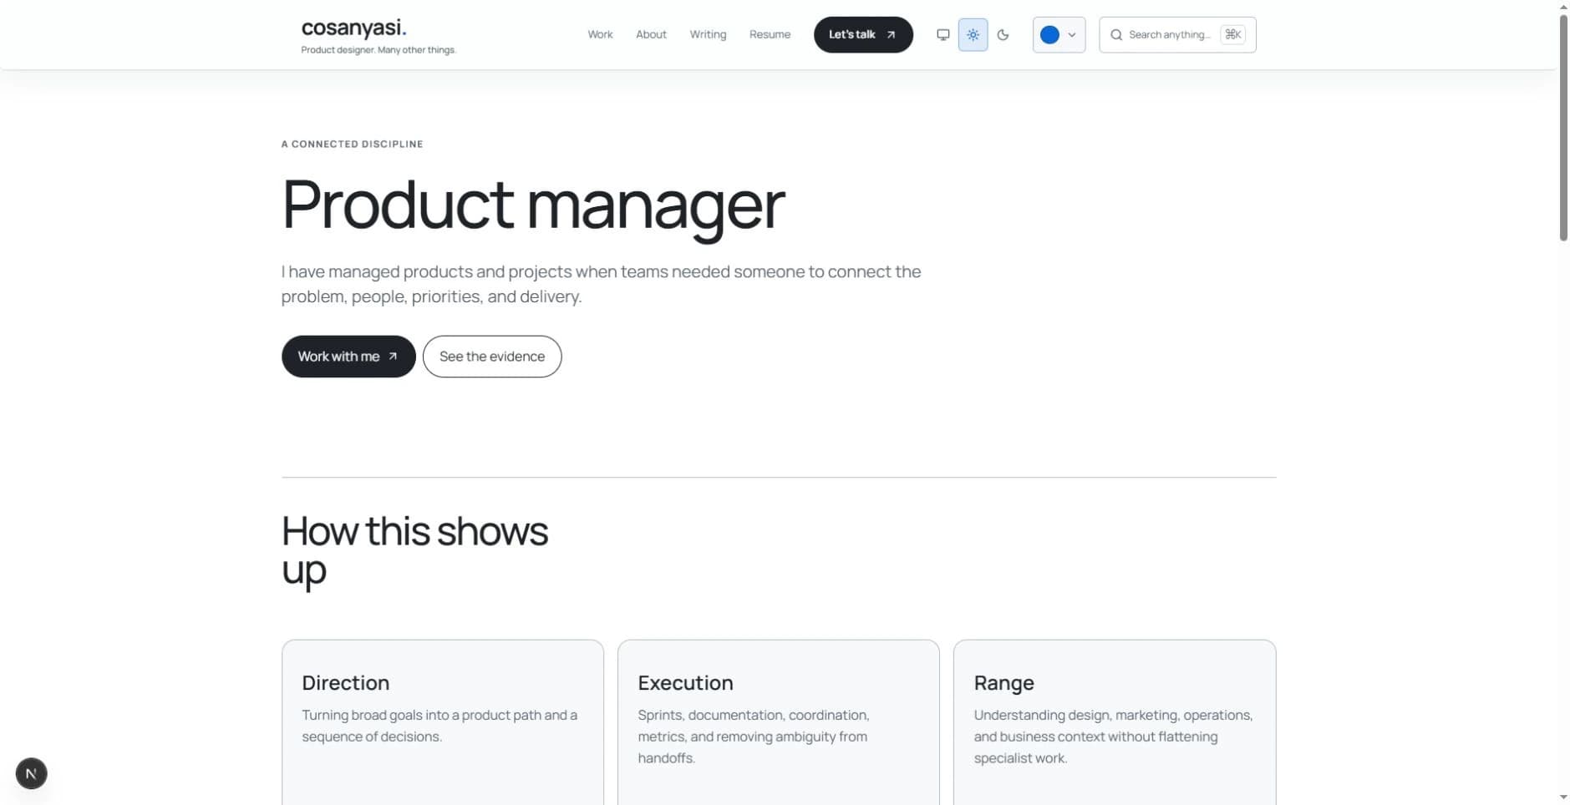
Task: Go to the About page
Action: coord(651,34)
